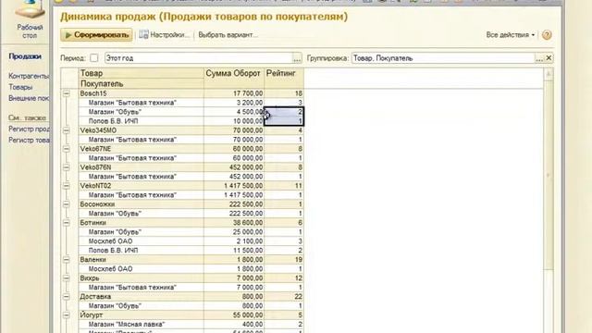
Task: Open the Все действия dropdown menu
Action: click(x=511, y=35)
